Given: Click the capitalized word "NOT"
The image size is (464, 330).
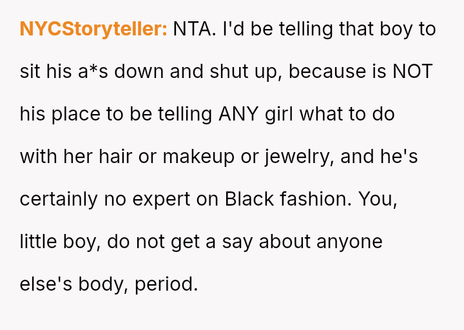Looking at the screenshot, I should tap(412, 72).
